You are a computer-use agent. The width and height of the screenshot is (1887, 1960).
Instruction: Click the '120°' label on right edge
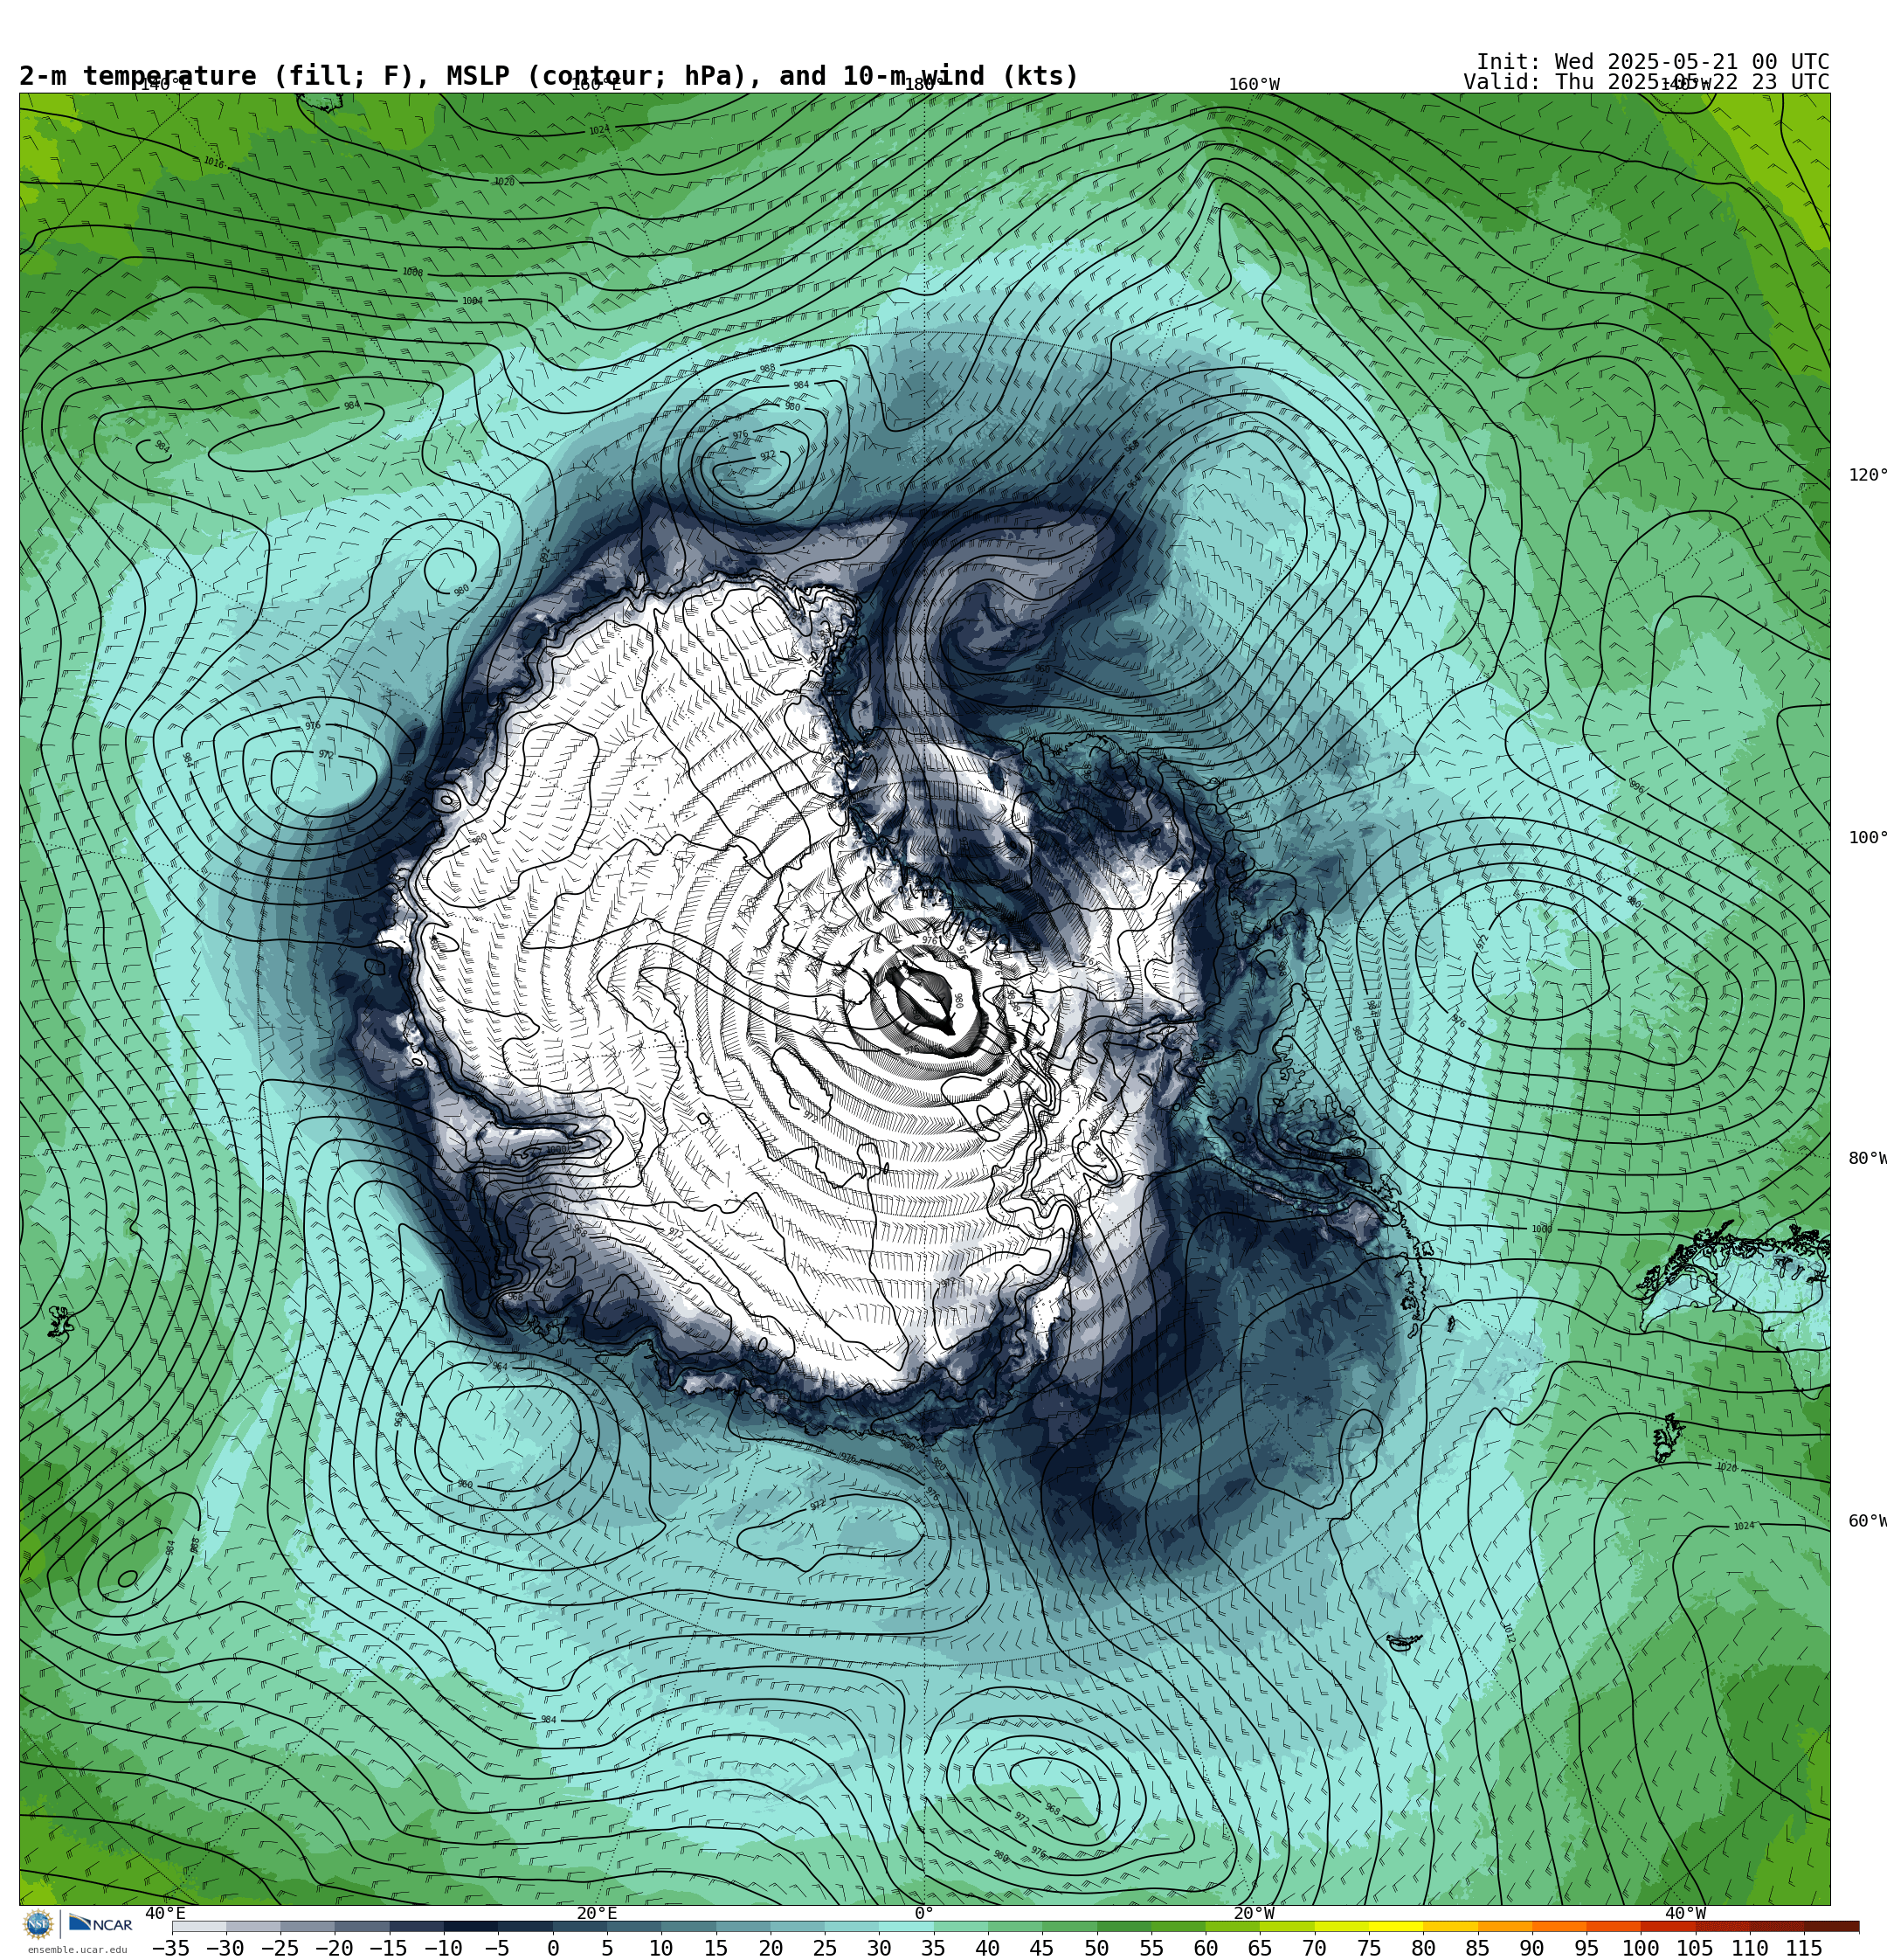(1867, 475)
